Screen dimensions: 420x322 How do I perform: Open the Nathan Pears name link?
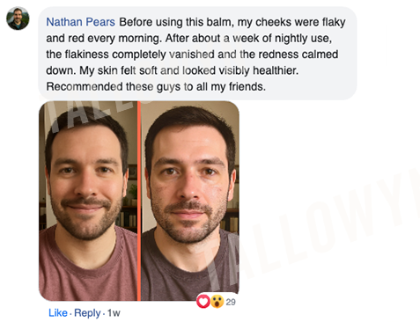(x=80, y=22)
